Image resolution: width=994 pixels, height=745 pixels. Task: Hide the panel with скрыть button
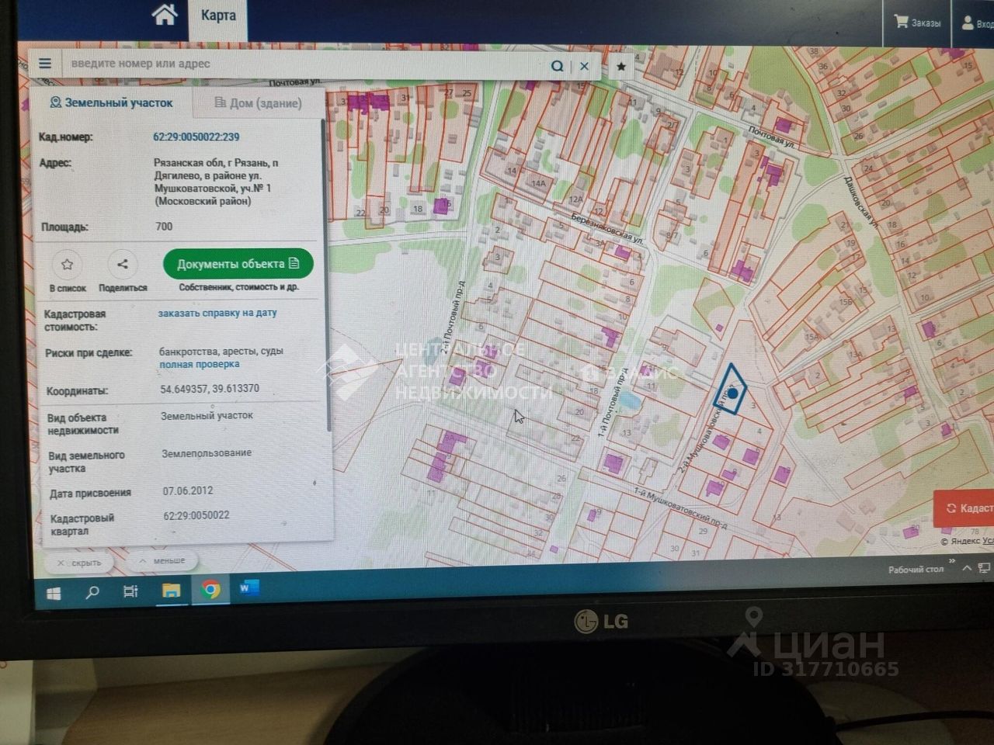[79, 563]
